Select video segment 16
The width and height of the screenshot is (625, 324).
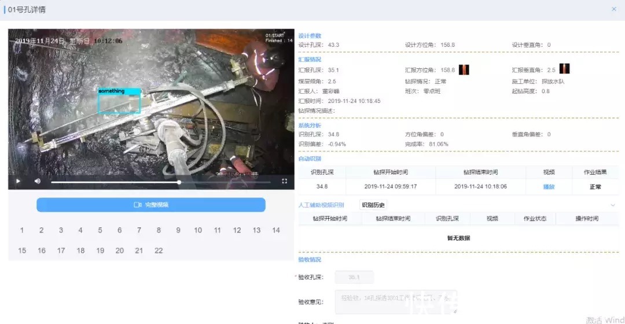(x=42, y=251)
